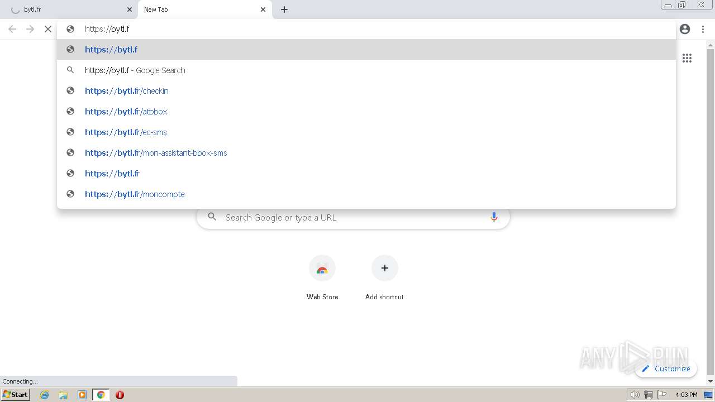This screenshot has height=402, width=715.
Task: Open a new tab with the plus
Action: [284, 9]
